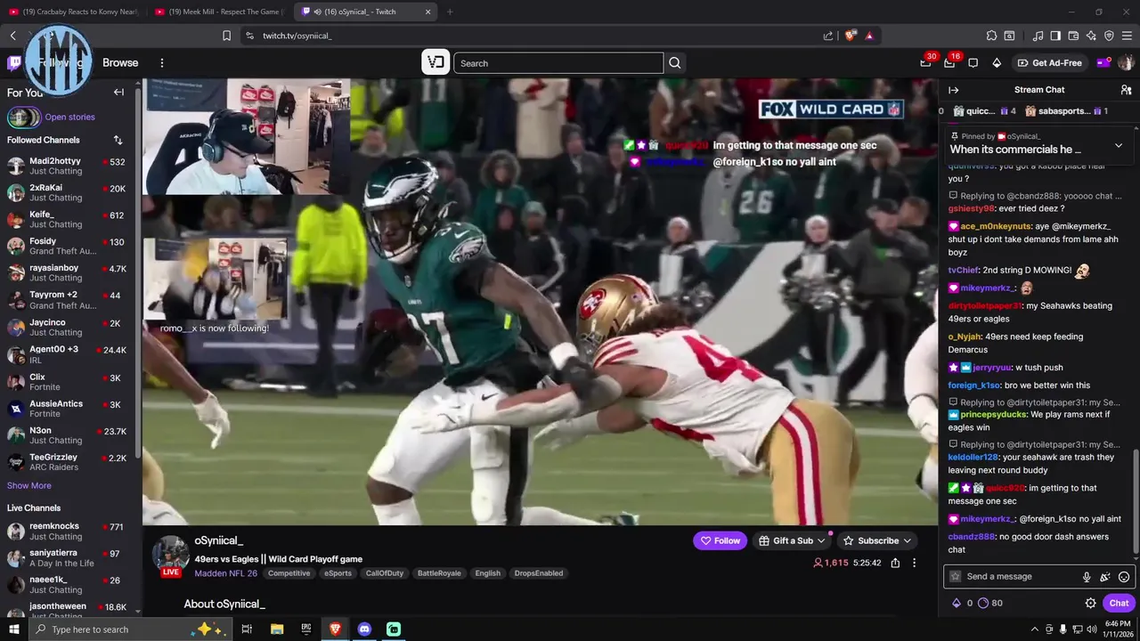The image size is (1140, 641).
Task: Toggle the browser sidebar panel icon
Action: coord(1055,36)
